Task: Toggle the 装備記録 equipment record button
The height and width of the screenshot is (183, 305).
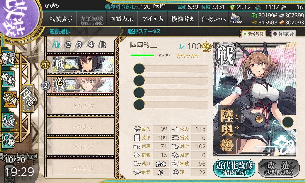Action: coord(283,34)
